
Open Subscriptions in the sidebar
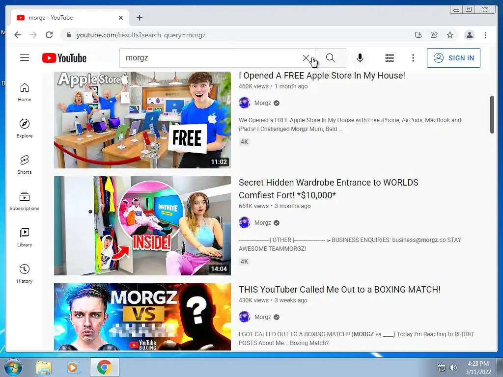pos(25,201)
